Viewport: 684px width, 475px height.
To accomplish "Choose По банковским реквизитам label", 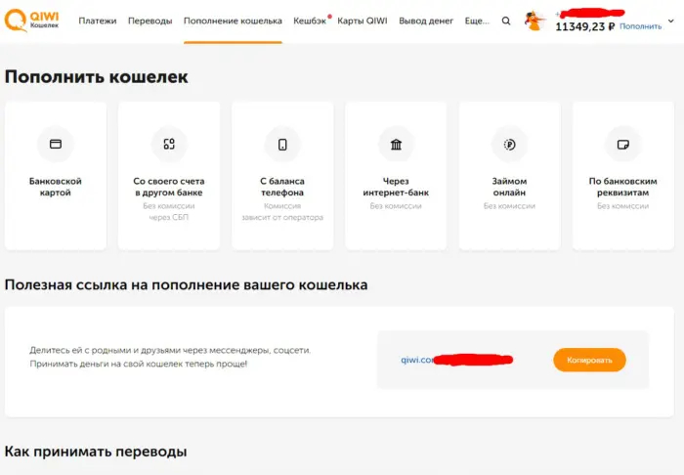I will (623, 187).
